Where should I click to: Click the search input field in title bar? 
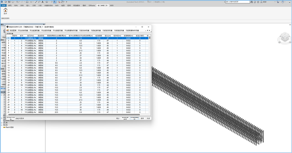[238, 2]
